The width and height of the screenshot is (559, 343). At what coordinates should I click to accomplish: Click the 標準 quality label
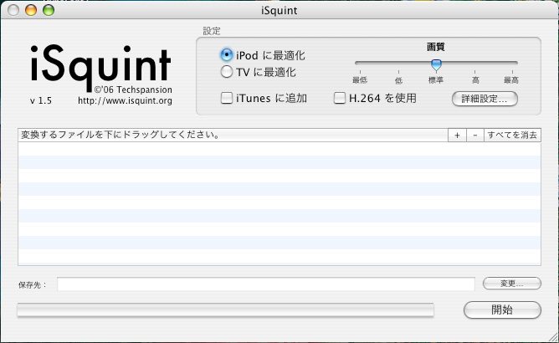436,80
